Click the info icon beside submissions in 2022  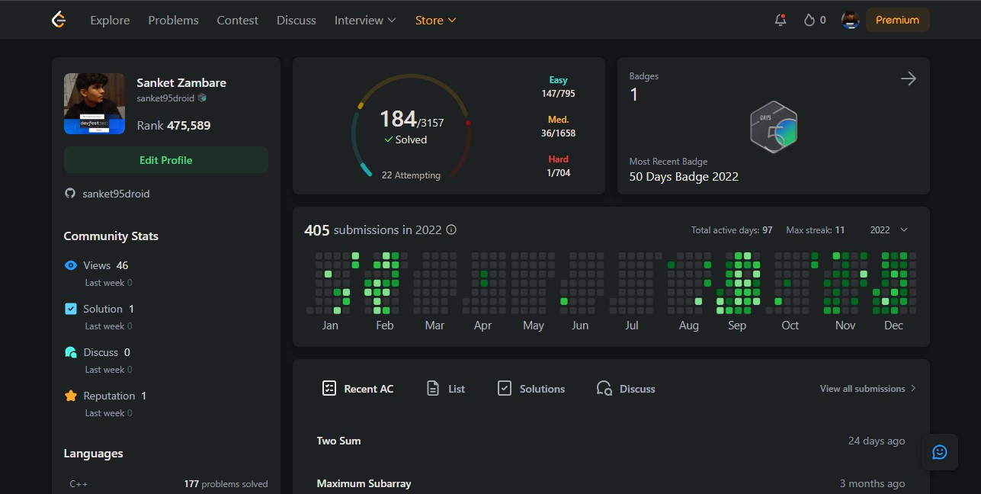coord(451,229)
